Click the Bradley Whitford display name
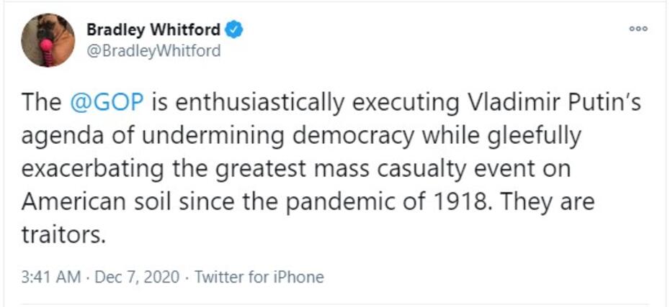670x307 pixels. coord(154,30)
